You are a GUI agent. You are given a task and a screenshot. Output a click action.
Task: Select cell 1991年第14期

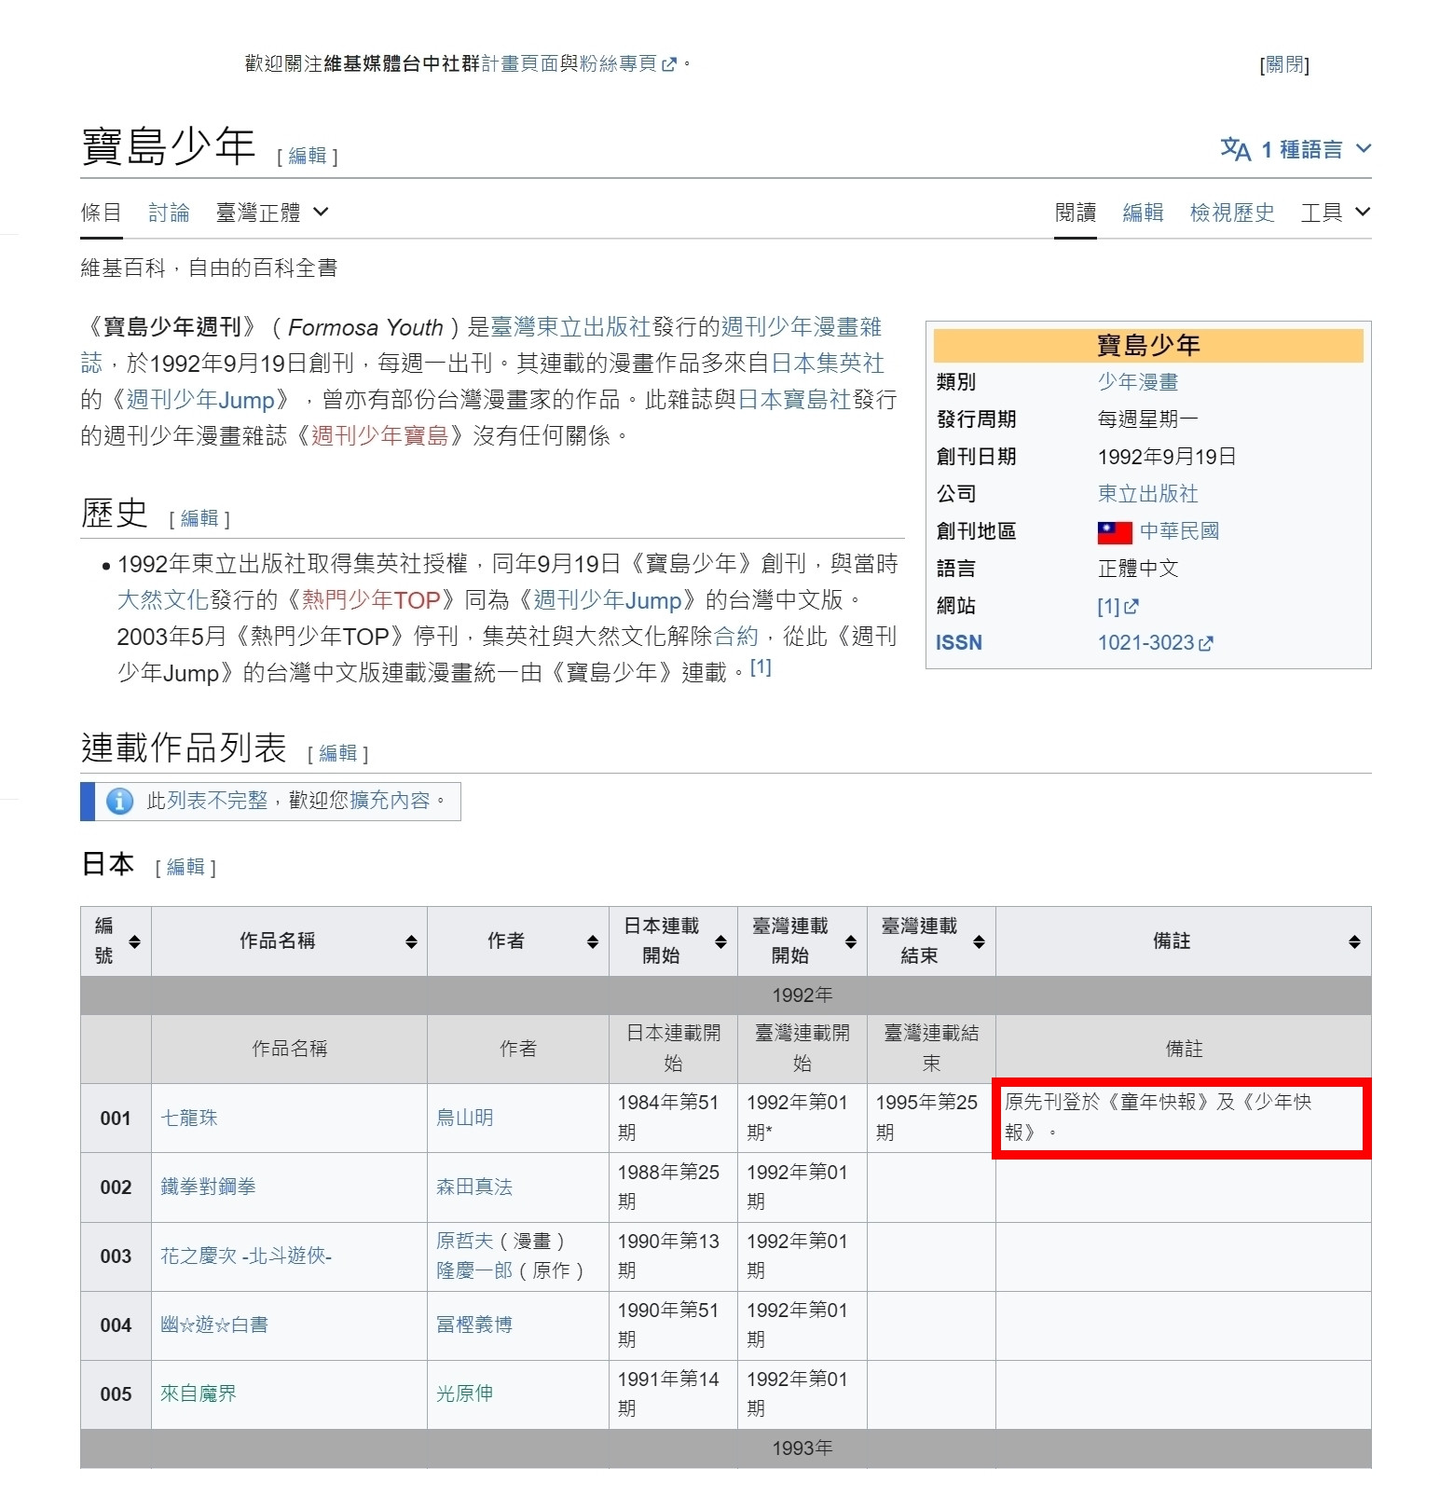[673, 1394]
